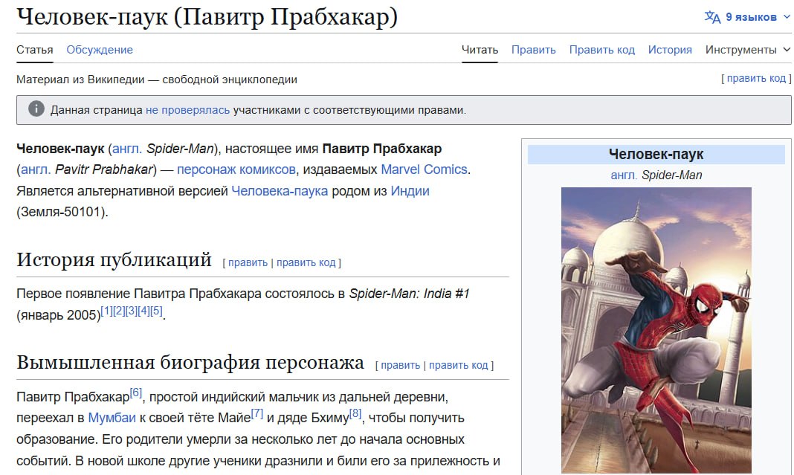Follow the 'Человека-паука' link
The image size is (794, 475).
point(280,191)
